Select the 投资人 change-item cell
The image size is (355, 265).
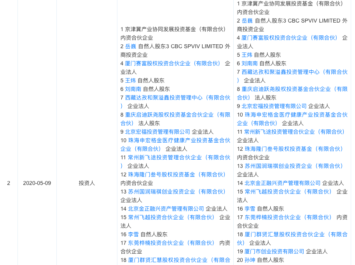coord(87,183)
